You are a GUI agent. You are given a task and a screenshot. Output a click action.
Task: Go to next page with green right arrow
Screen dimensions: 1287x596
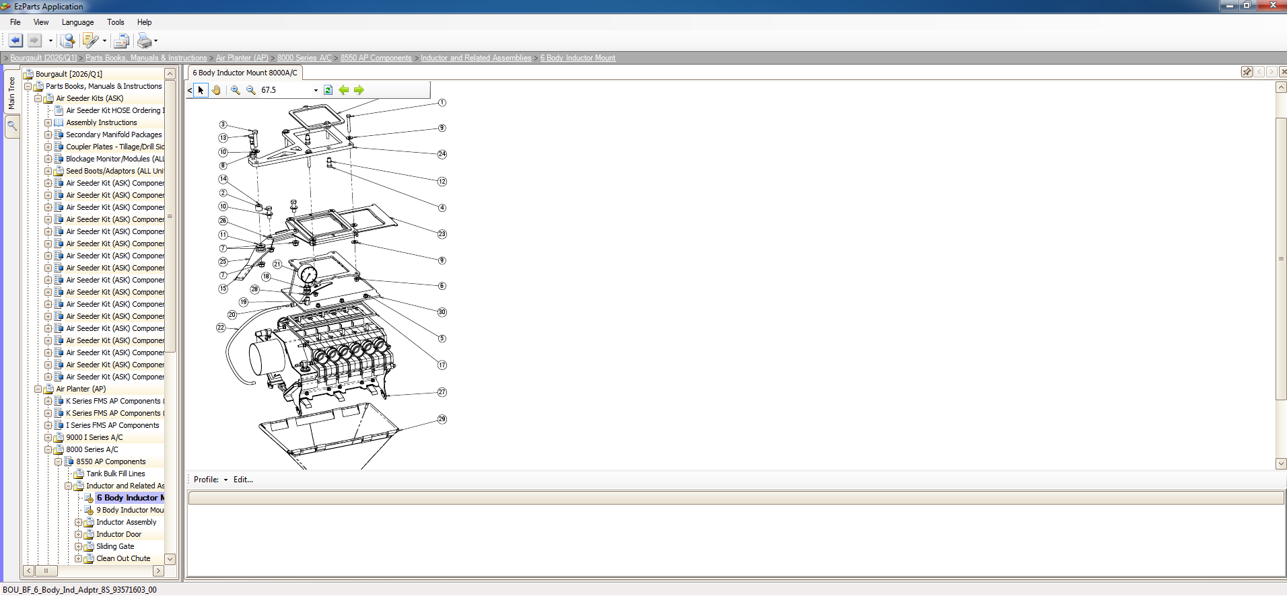(x=359, y=90)
